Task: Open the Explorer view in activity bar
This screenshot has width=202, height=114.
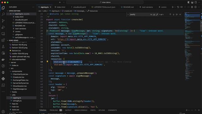Action: click(x=3, y=8)
